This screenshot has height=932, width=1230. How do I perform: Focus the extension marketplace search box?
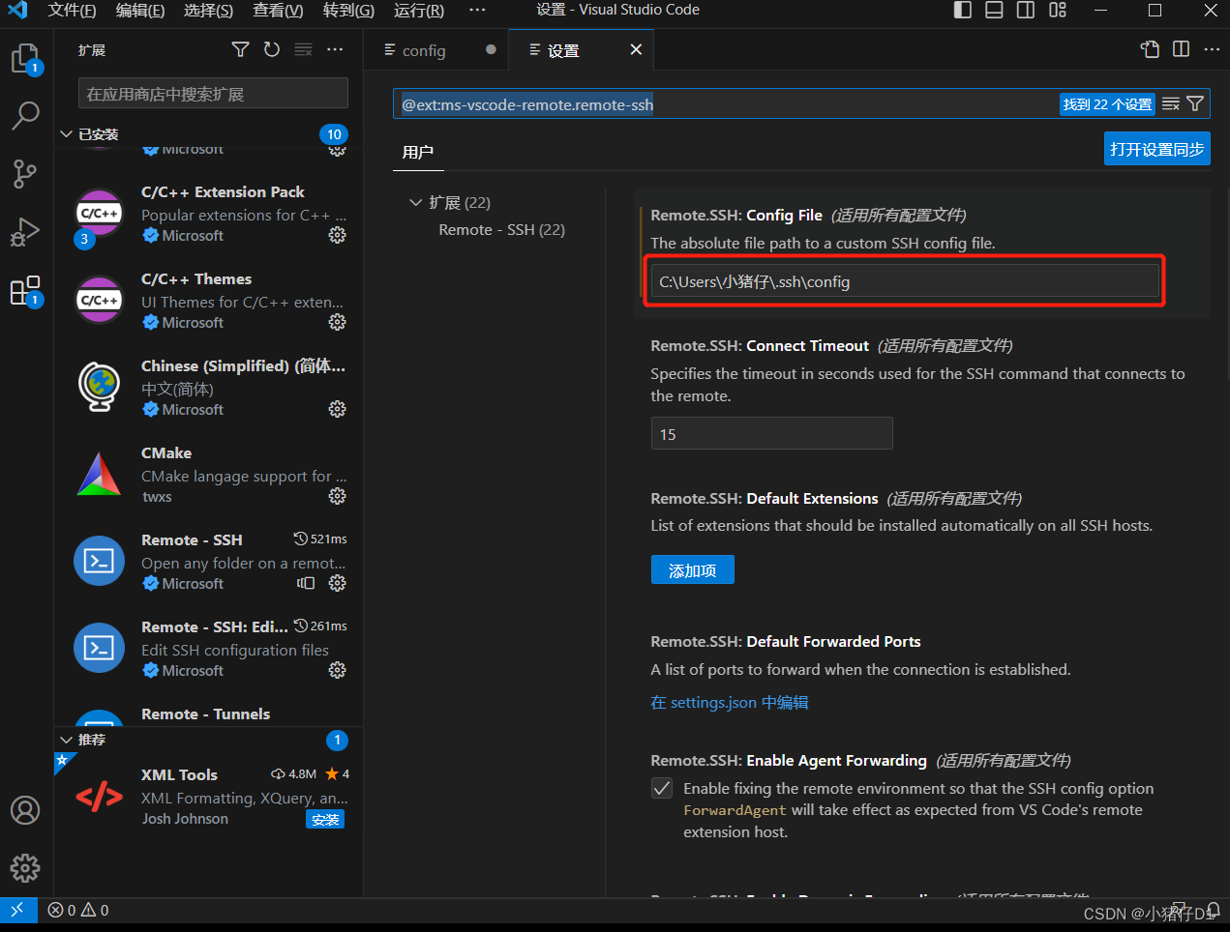coord(213,94)
